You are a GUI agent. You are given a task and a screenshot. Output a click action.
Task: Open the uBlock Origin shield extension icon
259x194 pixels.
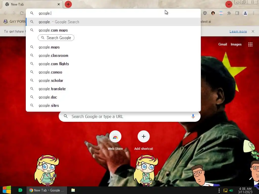pyautogui.click(x=205, y=13)
